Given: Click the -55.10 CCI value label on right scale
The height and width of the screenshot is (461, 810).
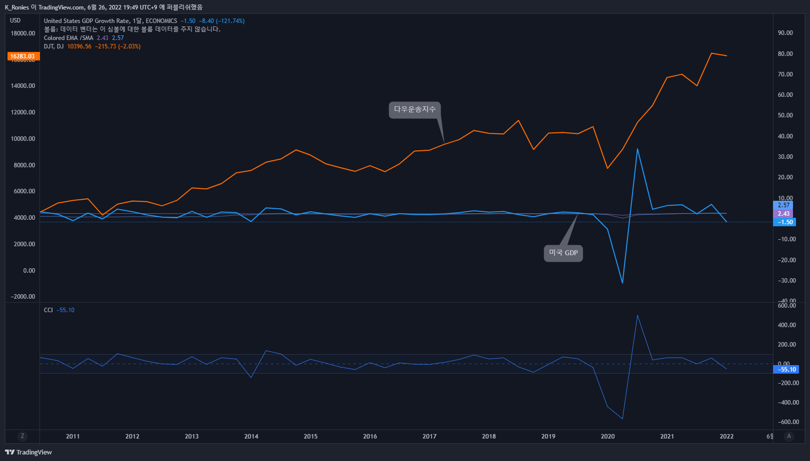Looking at the screenshot, I should click(x=786, y=370).
